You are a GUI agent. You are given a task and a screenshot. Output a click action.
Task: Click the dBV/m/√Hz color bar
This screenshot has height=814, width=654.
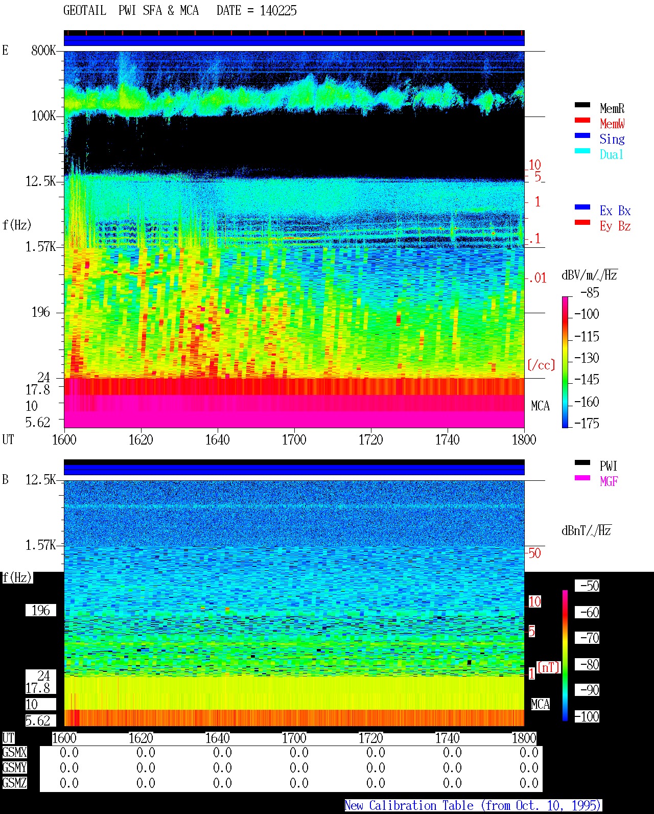[x=565, y=362]
